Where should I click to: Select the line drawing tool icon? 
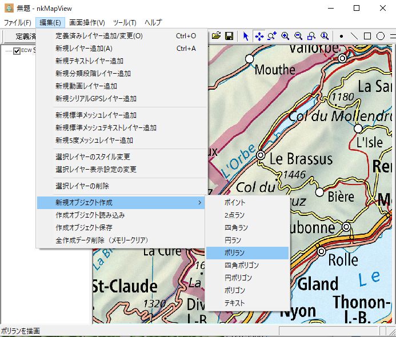354,36
